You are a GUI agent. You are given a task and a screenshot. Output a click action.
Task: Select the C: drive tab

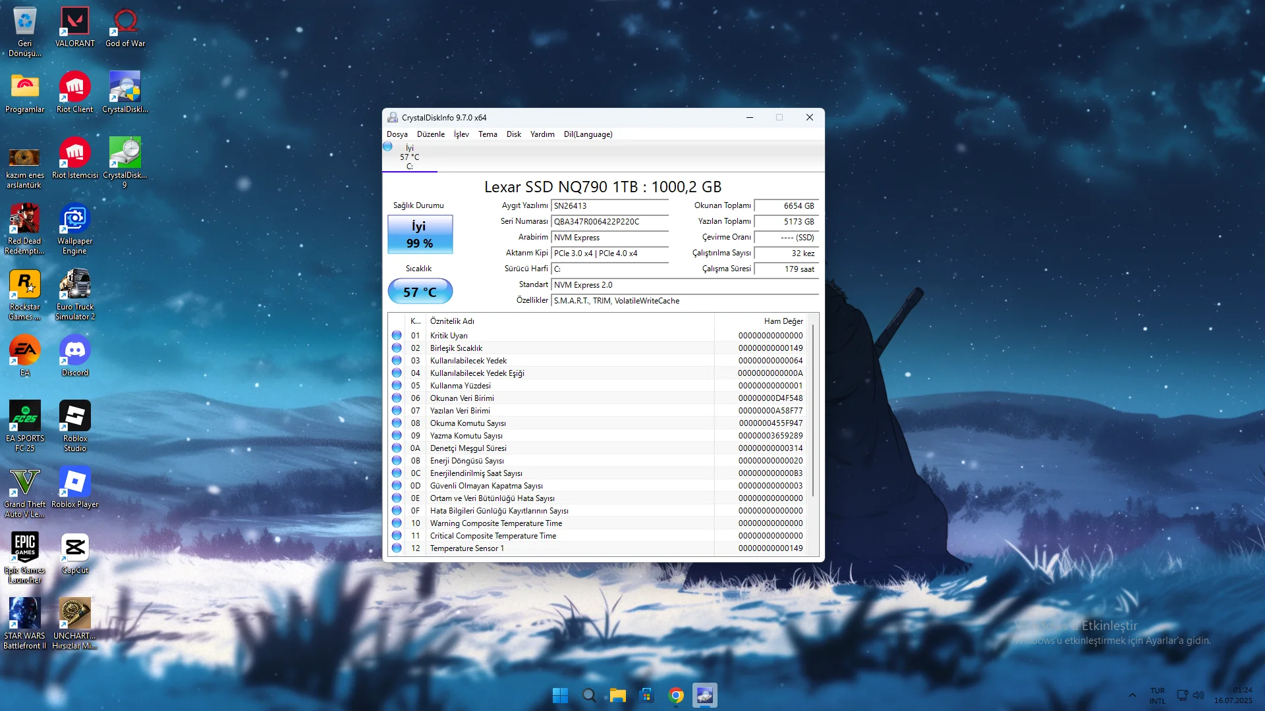pyautogui.click(x=409, y=157)
